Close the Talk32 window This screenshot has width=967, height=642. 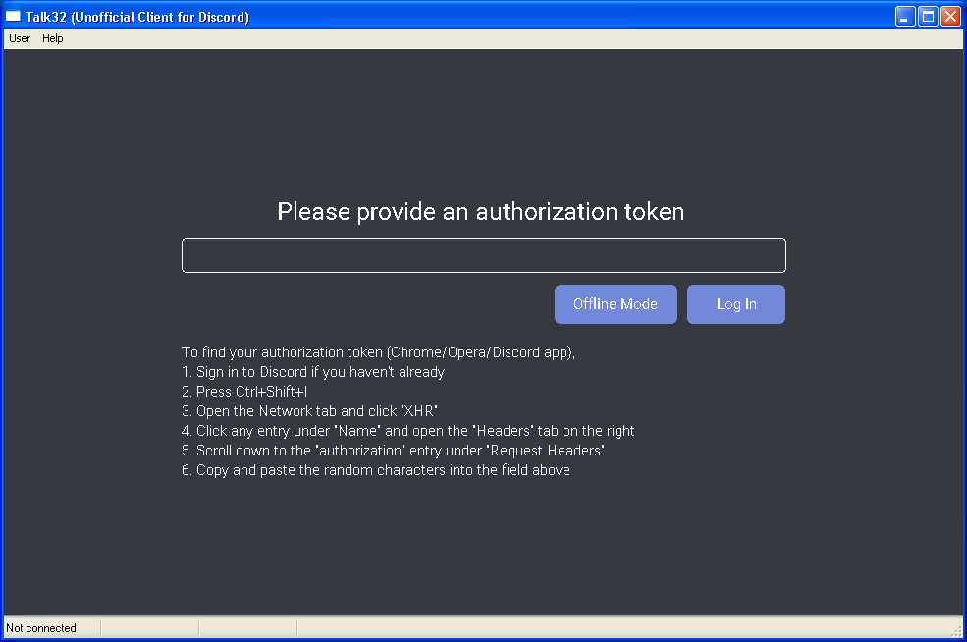click(950, 17)
